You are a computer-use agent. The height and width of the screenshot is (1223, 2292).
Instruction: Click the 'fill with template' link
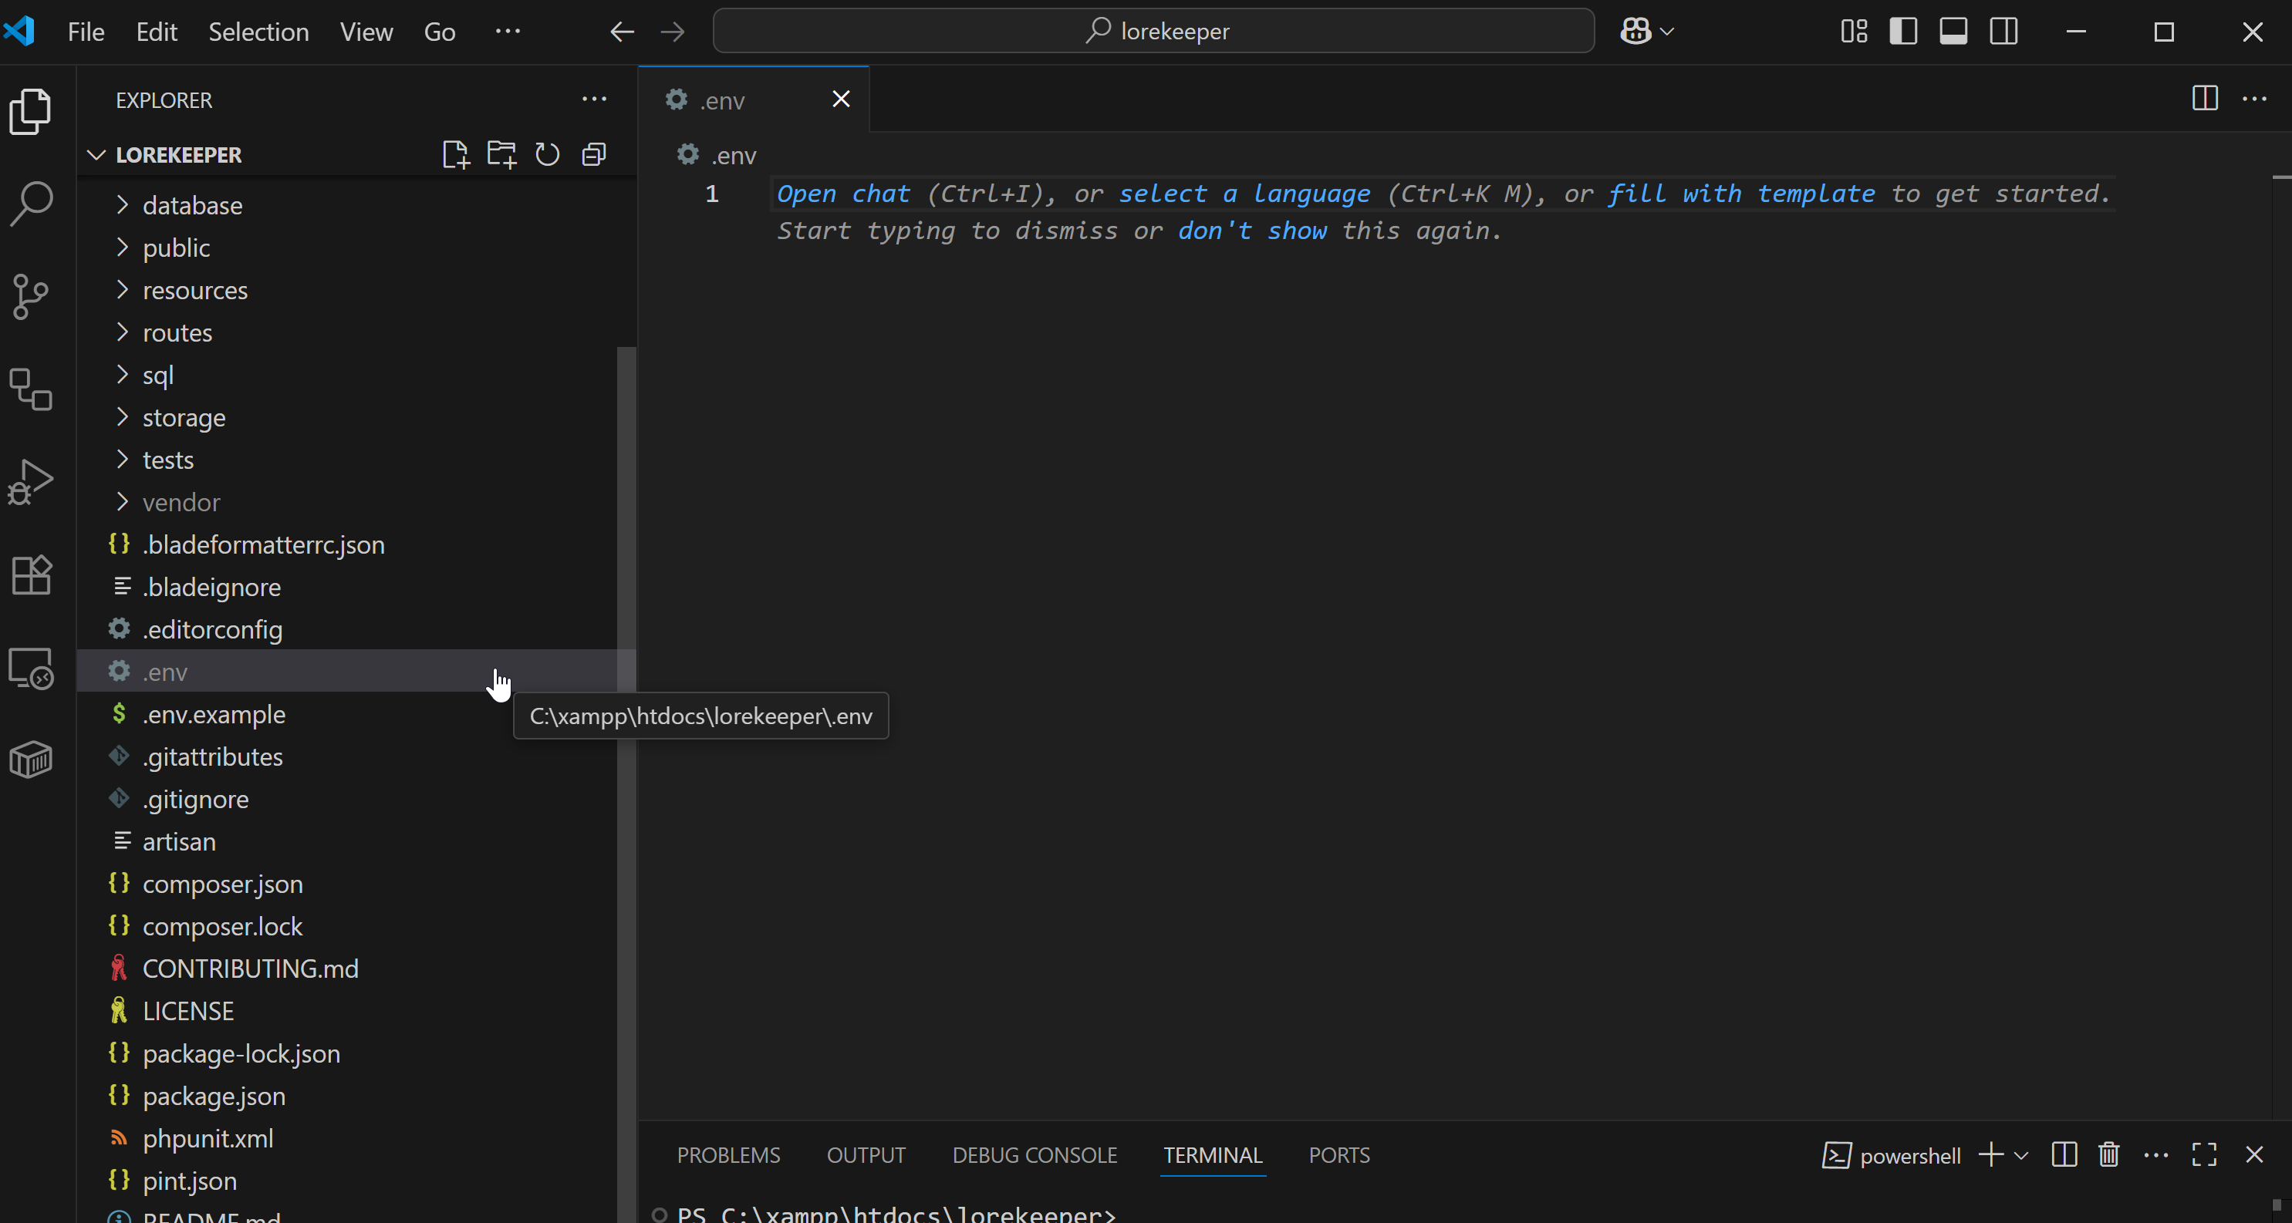(x=1740, y=194)
